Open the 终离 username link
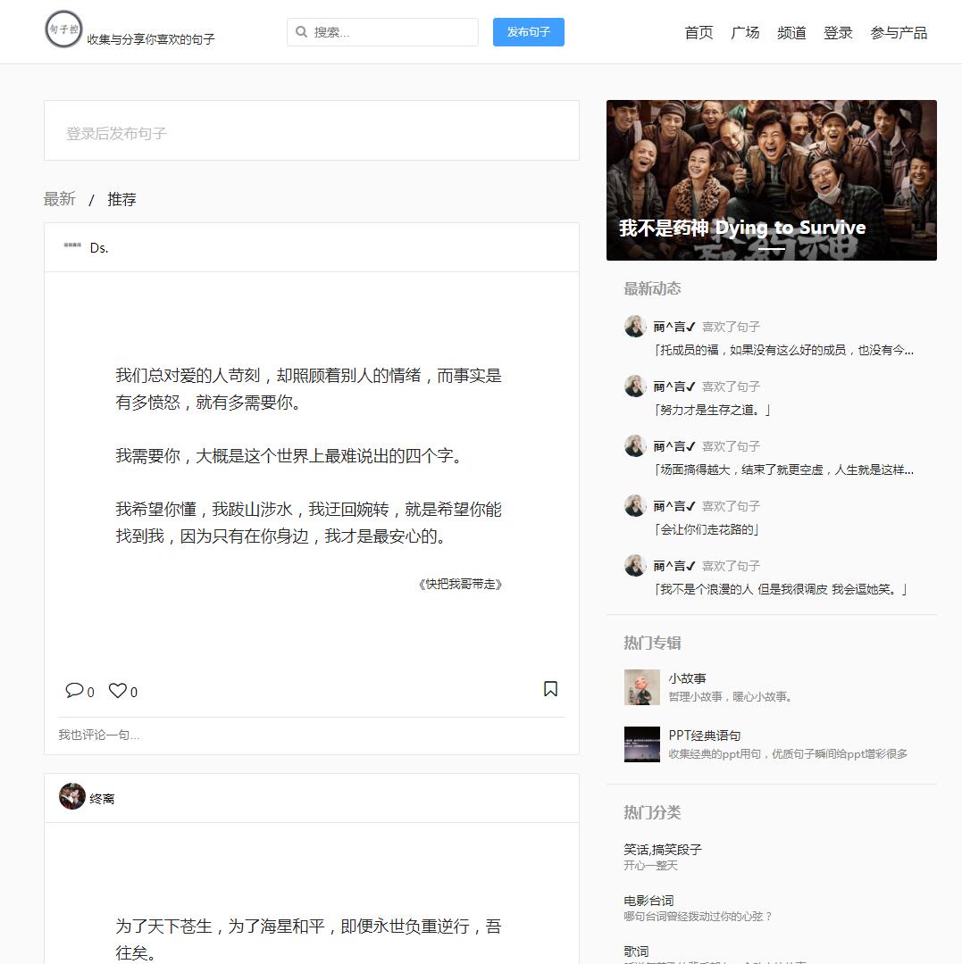Image resolution: width=962 pixels, height=964 pixels. (102, 799)
